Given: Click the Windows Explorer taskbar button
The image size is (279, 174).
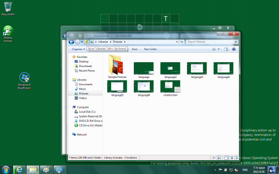Looking at the screenshot, I should 33,170.
